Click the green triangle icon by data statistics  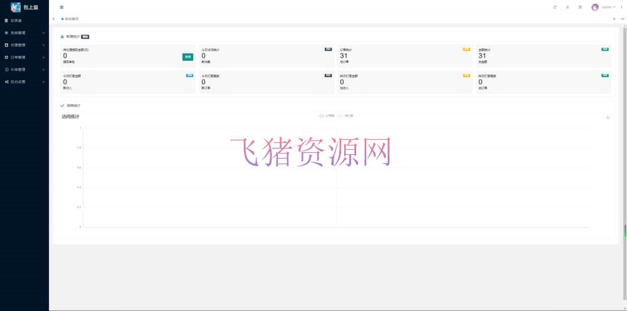coord(62,36)
